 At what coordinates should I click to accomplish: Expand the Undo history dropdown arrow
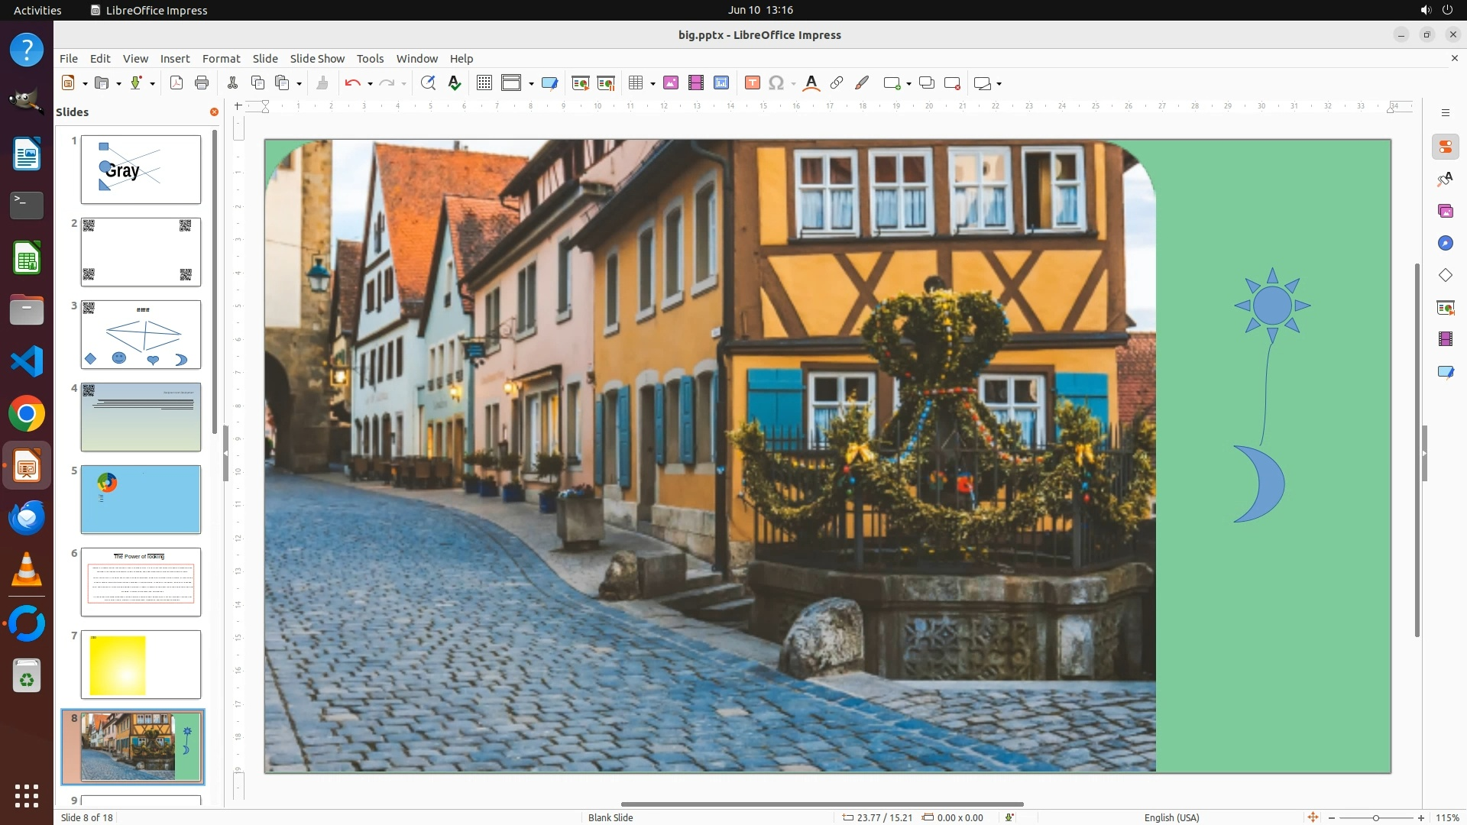(370, 84)
